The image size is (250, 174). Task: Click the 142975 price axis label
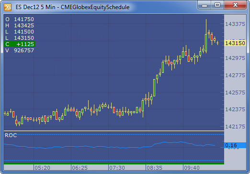(x=235, y=58)
